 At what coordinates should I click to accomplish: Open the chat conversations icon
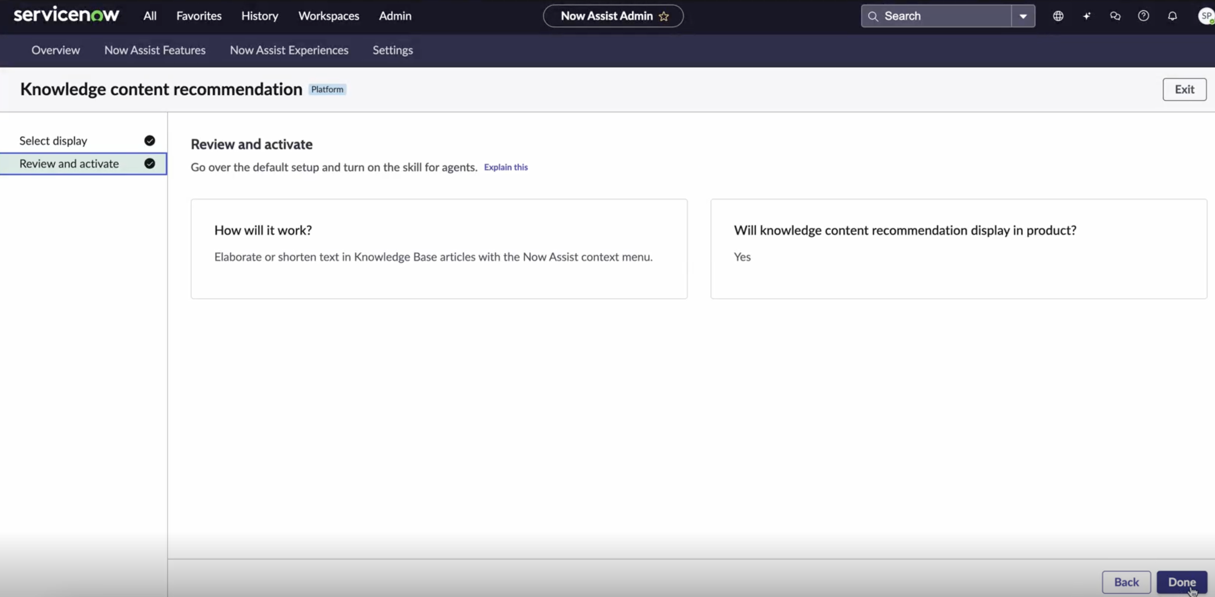(1115, 16)
